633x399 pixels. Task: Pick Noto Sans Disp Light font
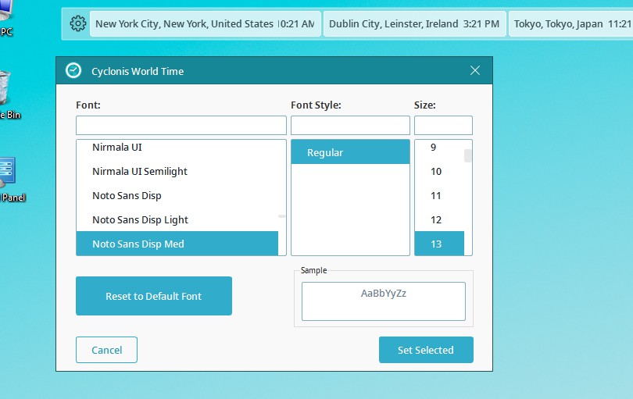pos(140,219)
